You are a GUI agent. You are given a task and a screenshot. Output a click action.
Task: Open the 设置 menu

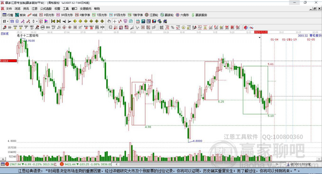57,8
